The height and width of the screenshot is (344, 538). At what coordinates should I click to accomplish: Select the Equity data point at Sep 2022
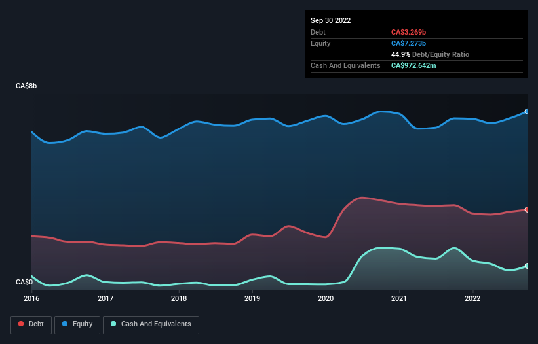coord(527,112)
